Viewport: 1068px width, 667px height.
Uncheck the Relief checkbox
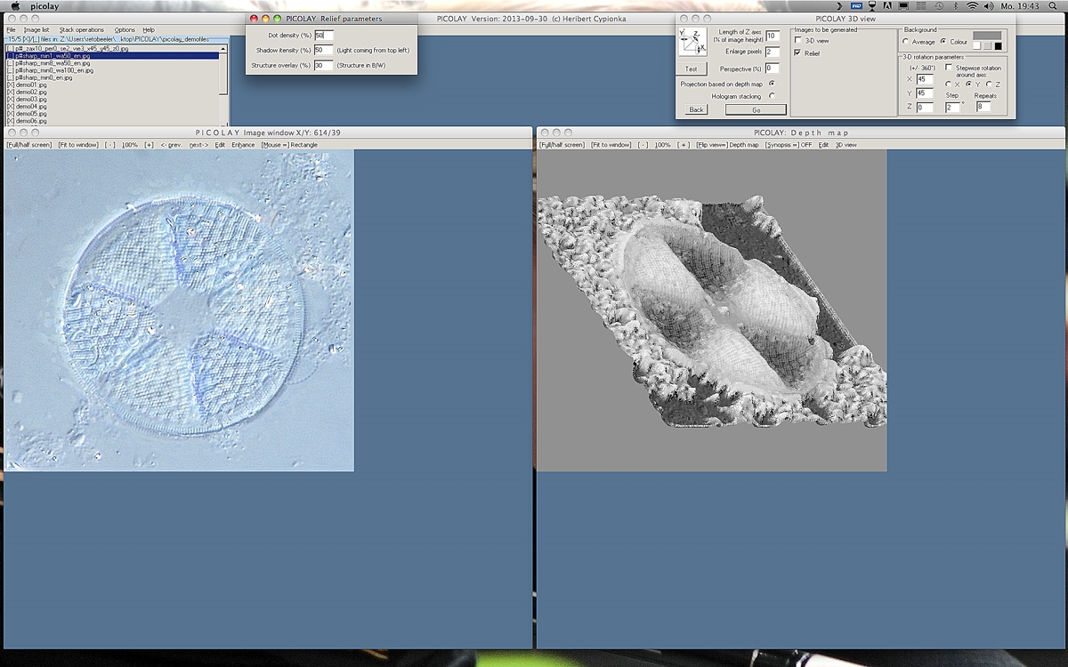coord(797,53)
